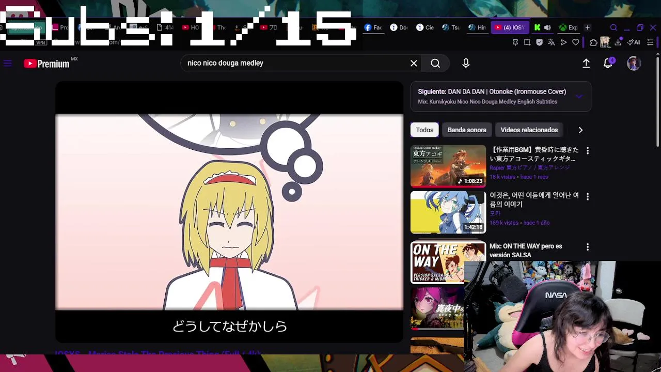Select the Todos filter chip
The height and width of the screenshot is (372, 661).
click(424, 130)
